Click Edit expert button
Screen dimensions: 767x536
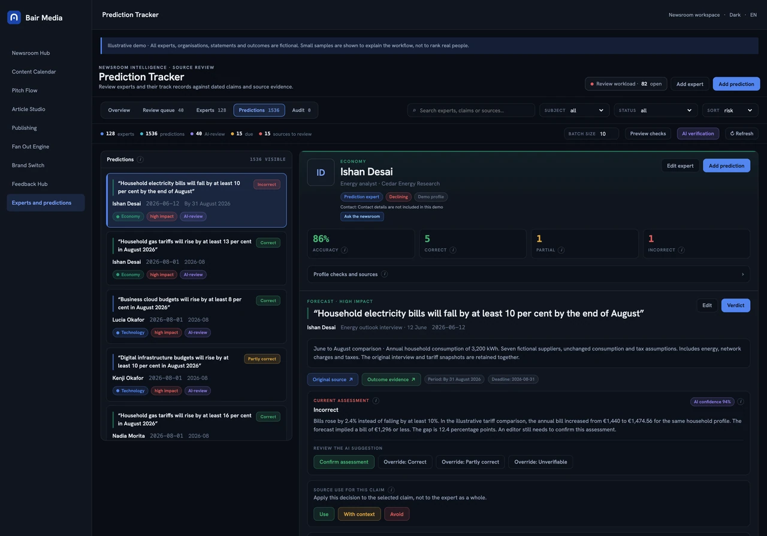coord(680,166)
